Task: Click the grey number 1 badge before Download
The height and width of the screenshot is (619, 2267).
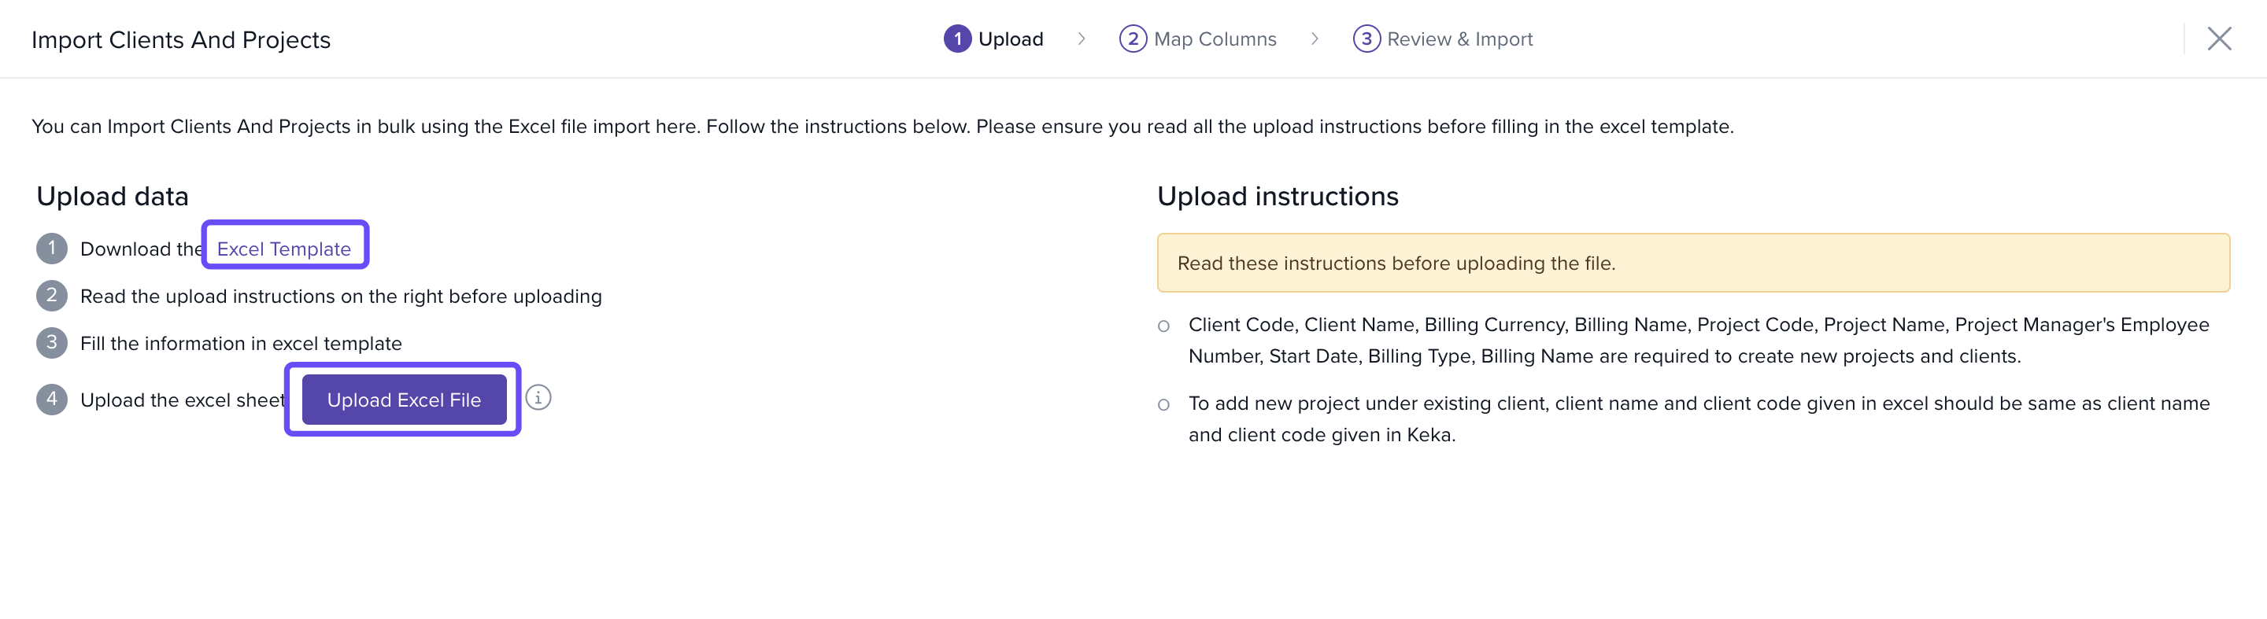Action: 52,249
